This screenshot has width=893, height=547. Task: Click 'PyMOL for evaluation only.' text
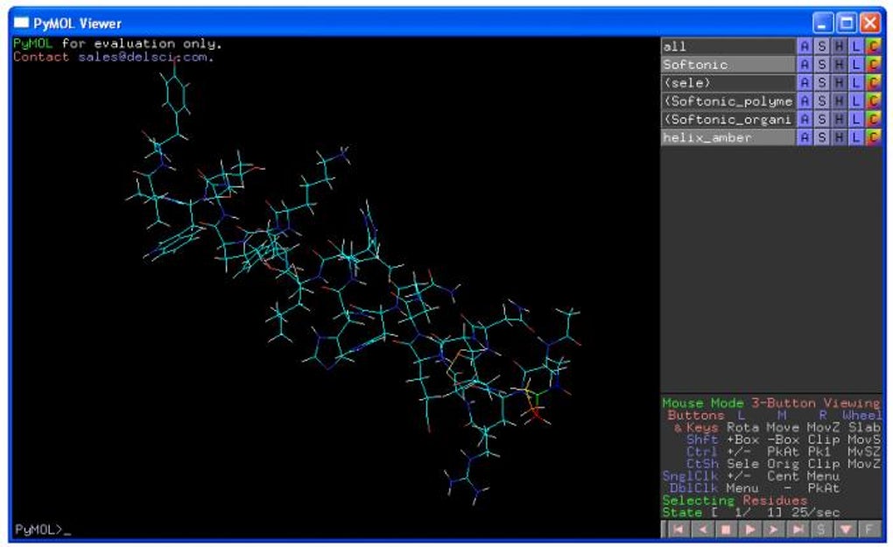tap(117, 44)
